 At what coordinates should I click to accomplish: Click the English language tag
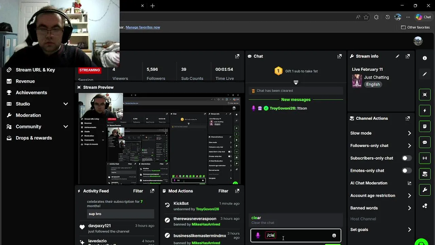373,84
